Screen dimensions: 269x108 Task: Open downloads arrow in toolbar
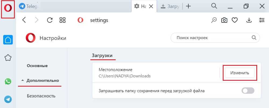pyautogui.click(x=249, y=20)
